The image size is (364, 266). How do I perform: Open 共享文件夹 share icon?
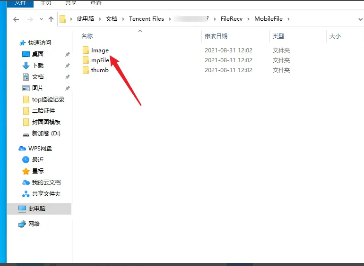(26, 194)
